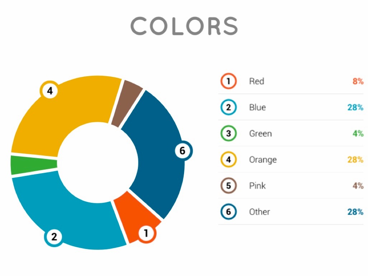Click the Pink label in the legend
This screenshot has height=276, width=368.
click(x=257, y=186)
